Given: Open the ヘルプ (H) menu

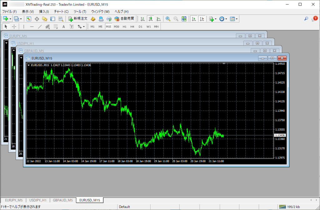Looking at the screenshot, I should [122, 12].
